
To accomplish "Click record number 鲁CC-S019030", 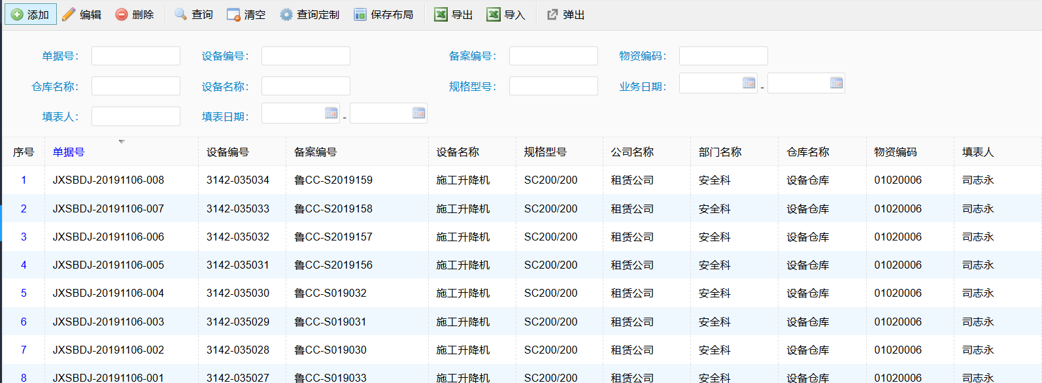I will click(x=331, y=350).
